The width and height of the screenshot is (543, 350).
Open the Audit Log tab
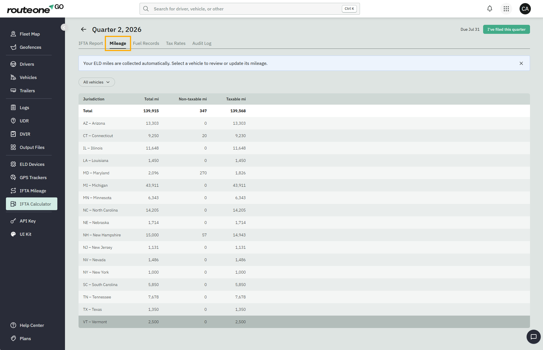pyautogui.click(x=202, y=43)
